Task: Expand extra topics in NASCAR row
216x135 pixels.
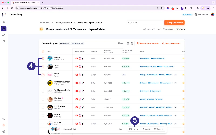Action: (175, 124)
